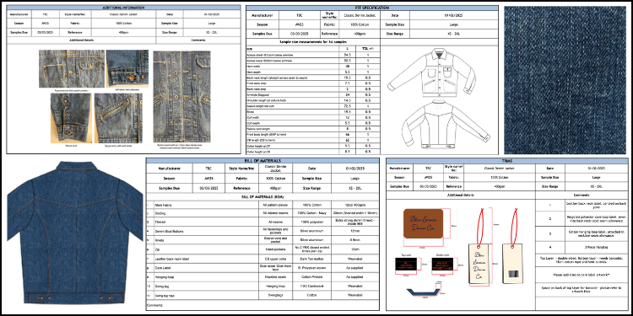
Task: Click the blue 'BILL OF MATERIALS' title bar
Action: click(262, 160)
